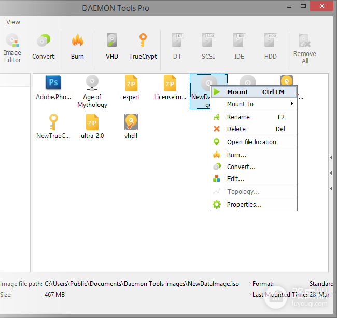Add an IDE virtual drive
Viewport: 337px width, 318px height.
click(239, 47)
